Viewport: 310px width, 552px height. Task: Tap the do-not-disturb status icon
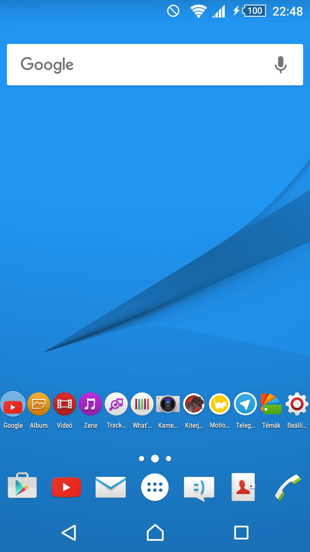[173, 11]
